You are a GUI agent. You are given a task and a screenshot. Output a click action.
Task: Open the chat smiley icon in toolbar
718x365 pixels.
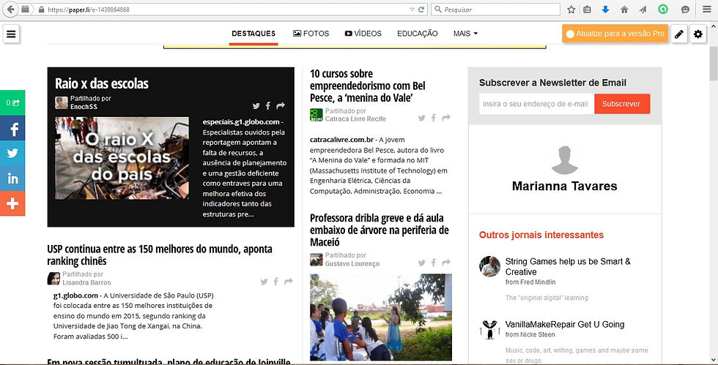685,10
